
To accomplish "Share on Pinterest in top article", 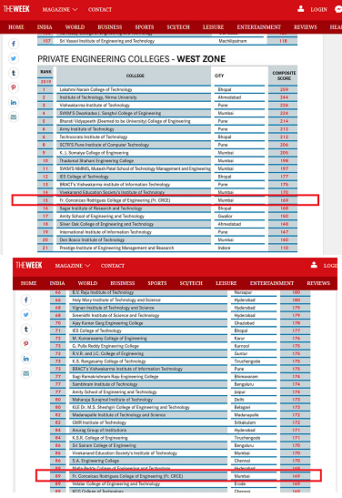I will (14, 87).
